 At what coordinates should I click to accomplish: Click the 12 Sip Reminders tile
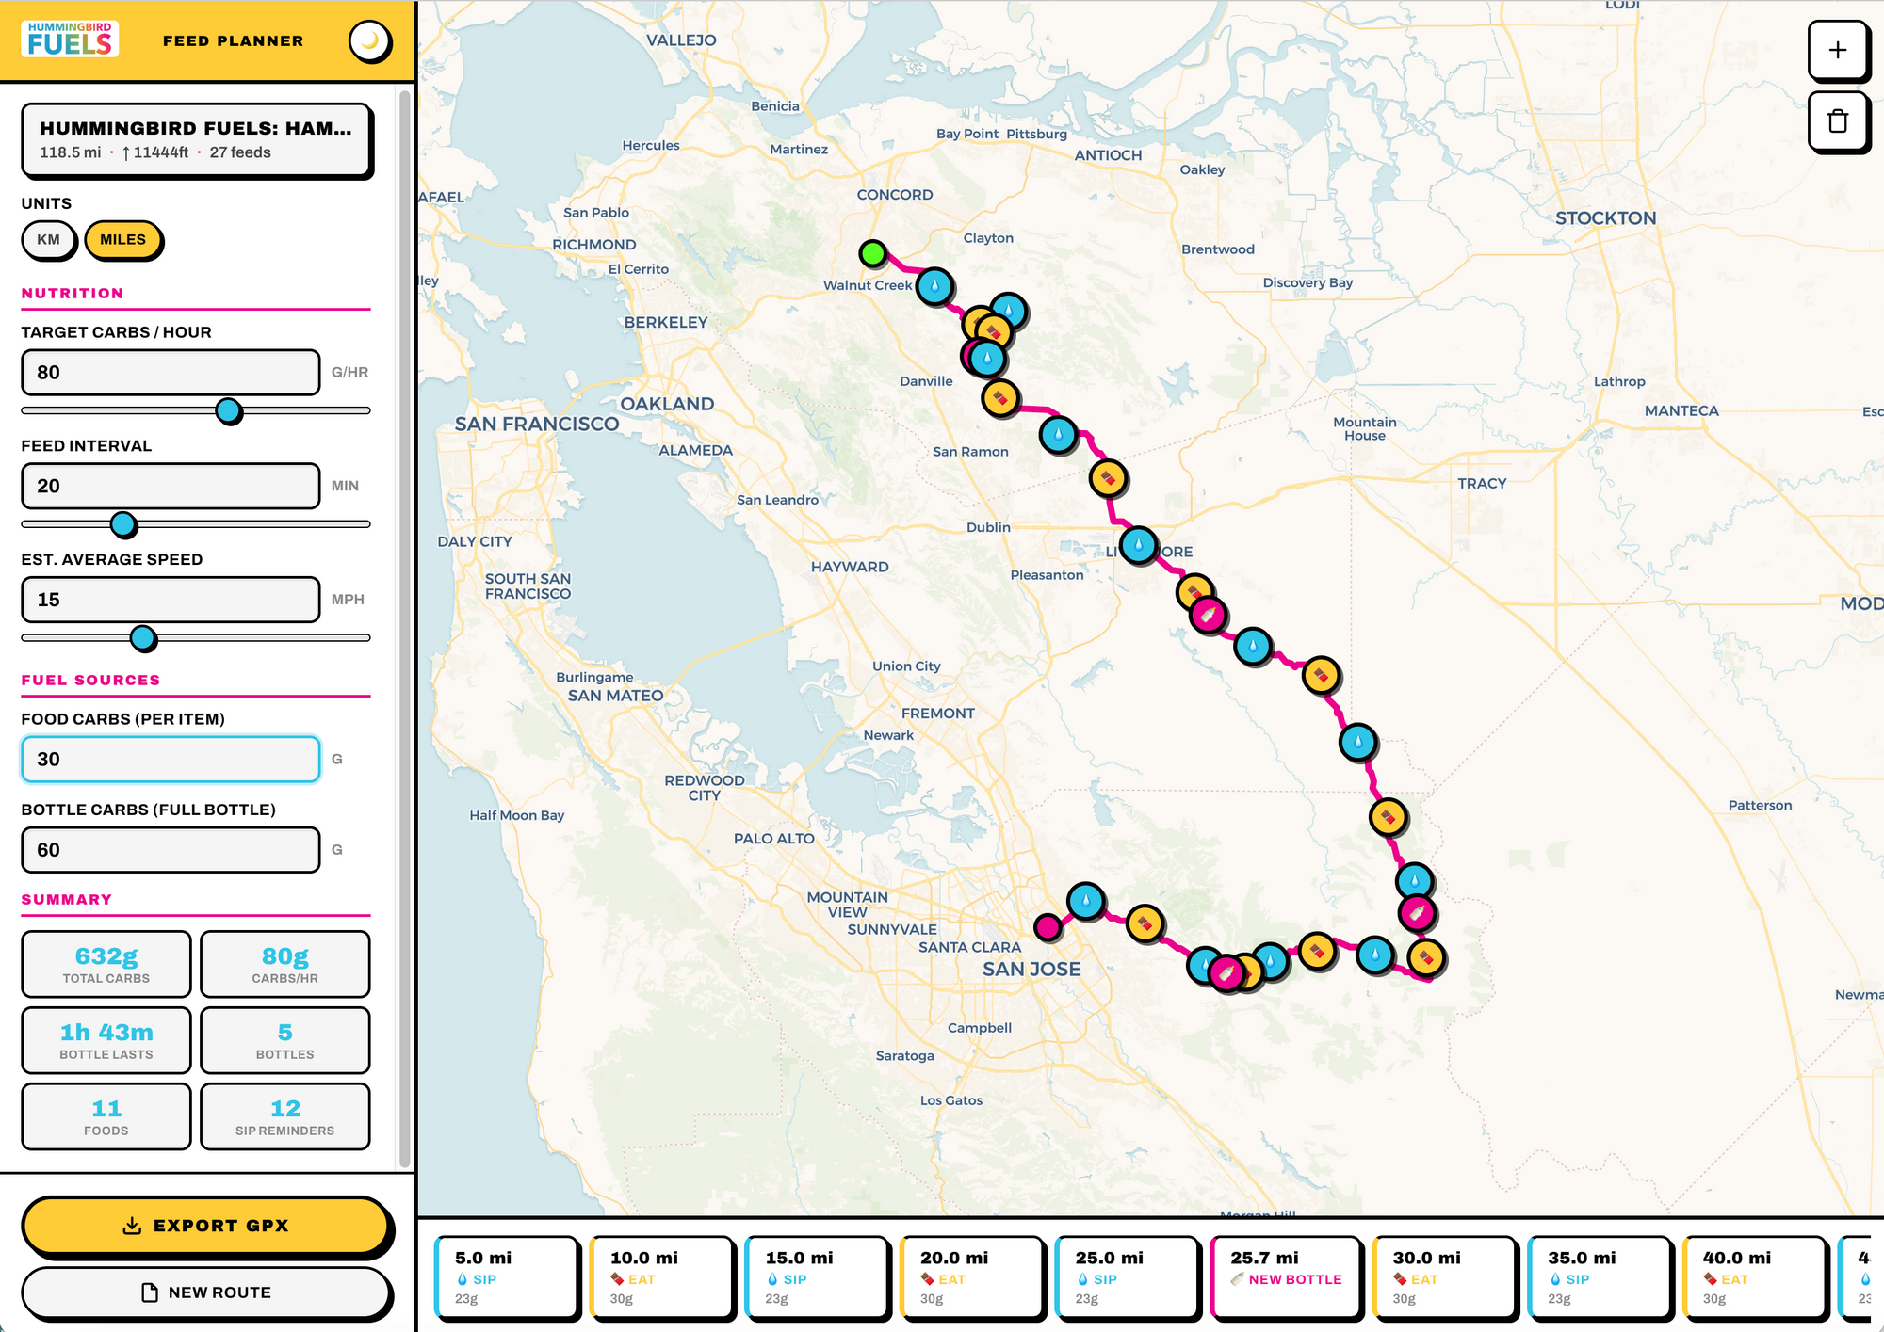pos(285,1116)
